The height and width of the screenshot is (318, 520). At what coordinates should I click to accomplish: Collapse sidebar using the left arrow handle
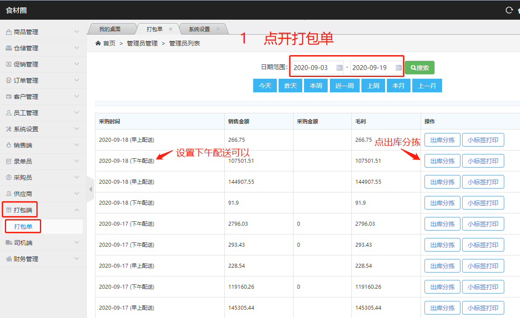pos(90,189)
